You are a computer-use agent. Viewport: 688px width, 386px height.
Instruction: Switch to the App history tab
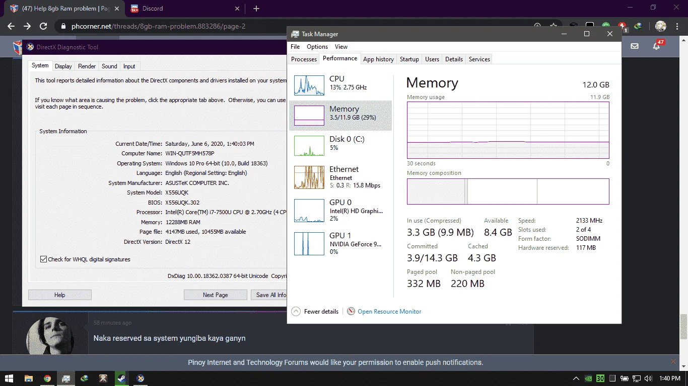[x=378, y=59]
